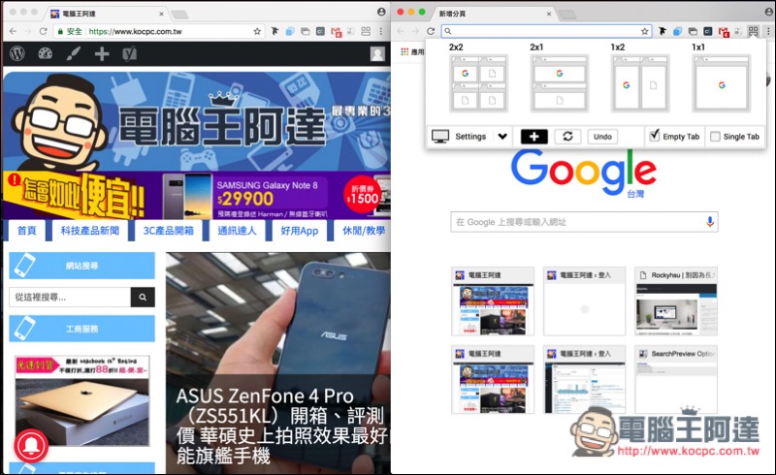Open the 好用App menu item
The height and width of the screenshot is (475, 776).
300,231
